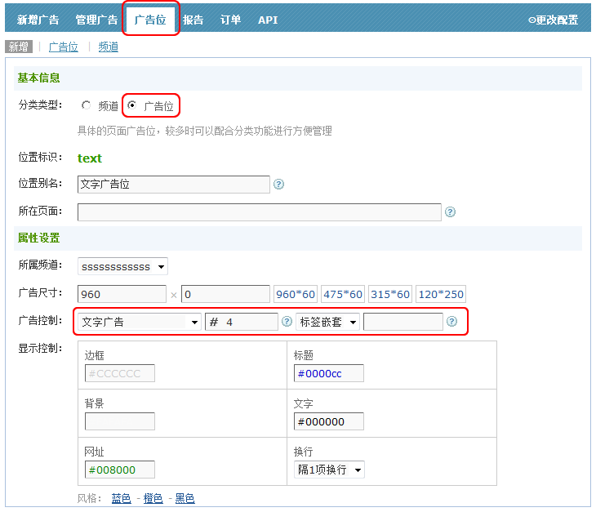This screenshot has height=512, width=596.
Task: Click help icon at end of 广告控制 row
Action: click(x=451, y=322)
